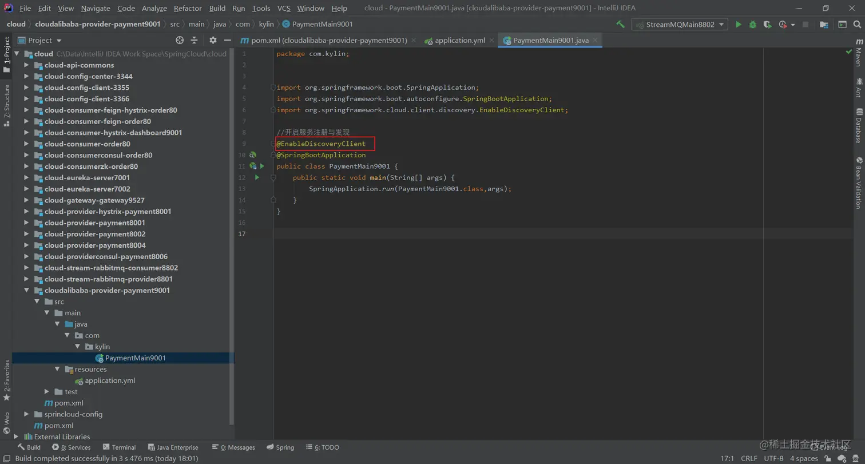Click run gutter icon beside main method
865x464 pixels.
(x=257, y=177)
